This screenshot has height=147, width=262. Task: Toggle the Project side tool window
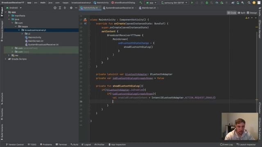[x=2, y=12]
